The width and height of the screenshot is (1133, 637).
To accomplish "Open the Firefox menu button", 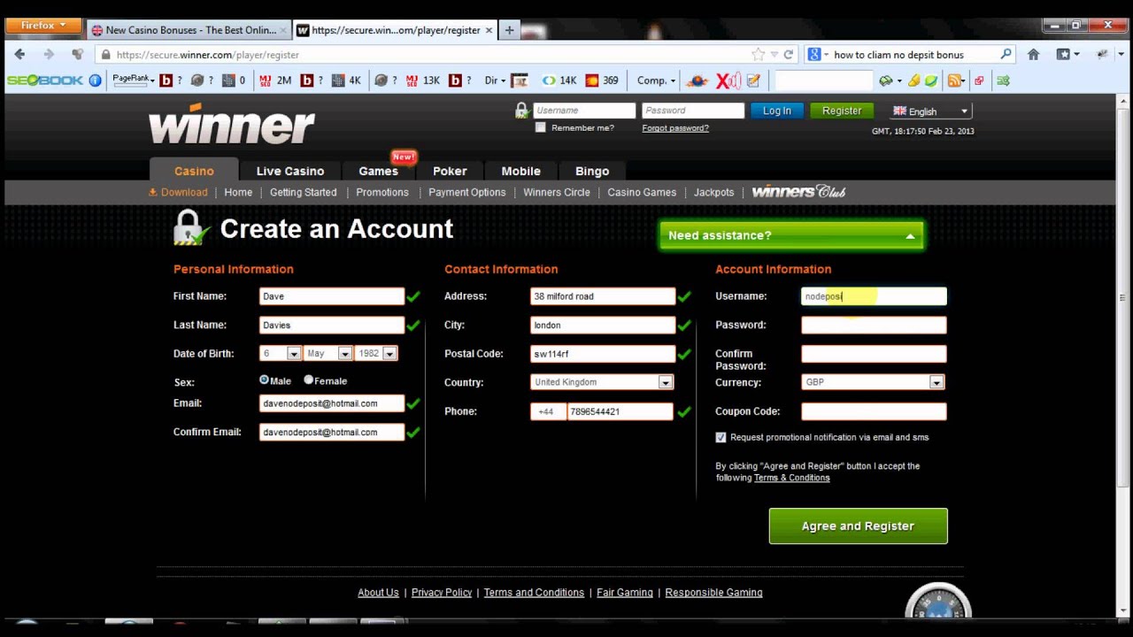I will [x=43, y=26].
